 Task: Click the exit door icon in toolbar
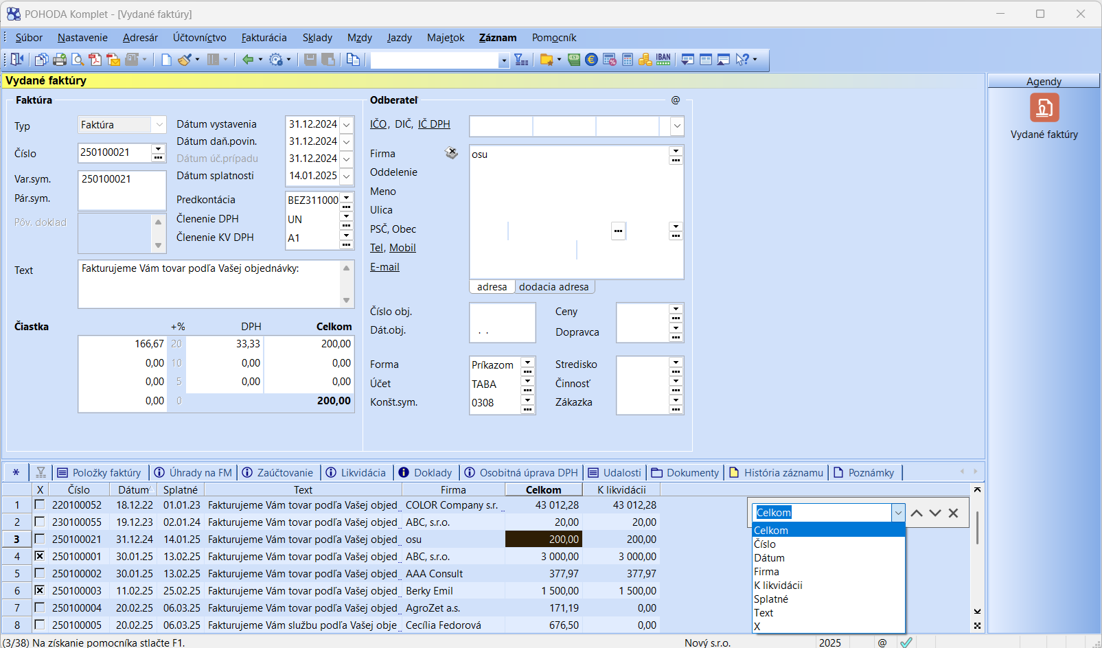(x=17, y=60)
